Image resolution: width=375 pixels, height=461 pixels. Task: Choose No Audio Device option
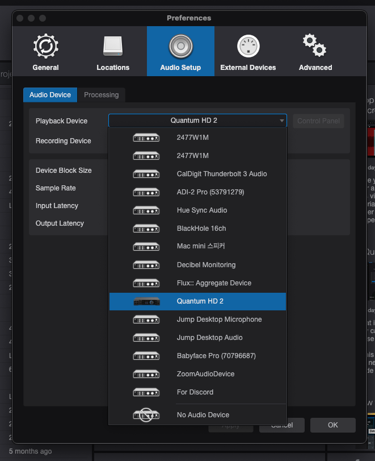(197, 415)
